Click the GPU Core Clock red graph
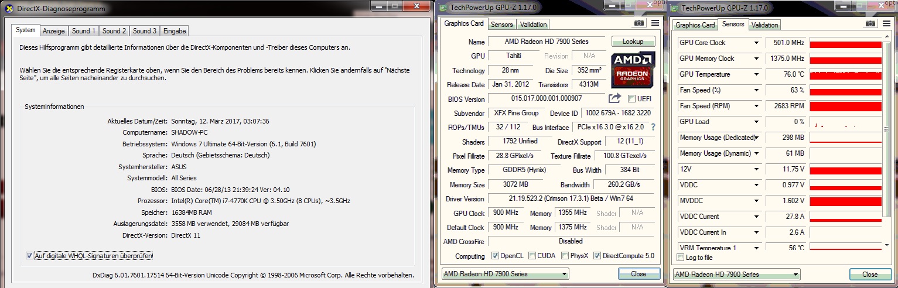The image size is (898, 288). click(845, 43)
